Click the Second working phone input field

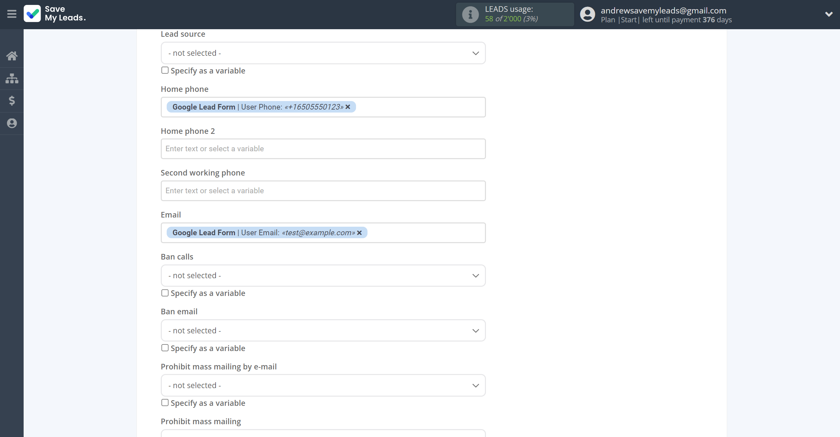pos(323,191)
